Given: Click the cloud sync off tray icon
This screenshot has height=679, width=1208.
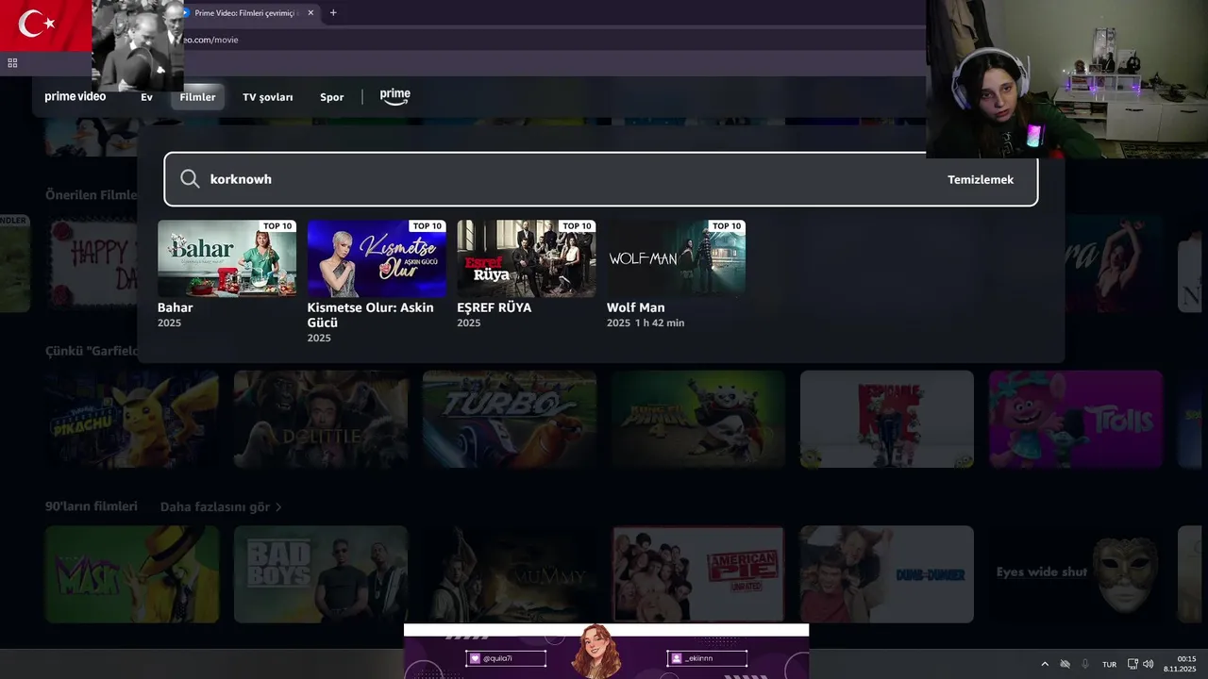Looking at the screenshot, I should 1065,664.
